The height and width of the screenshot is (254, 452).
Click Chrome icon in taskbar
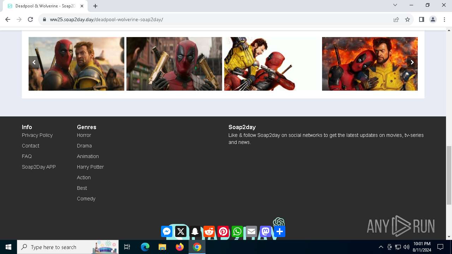[197, 247]
